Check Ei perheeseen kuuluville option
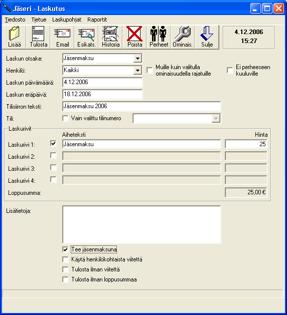 tap(230, 70)
